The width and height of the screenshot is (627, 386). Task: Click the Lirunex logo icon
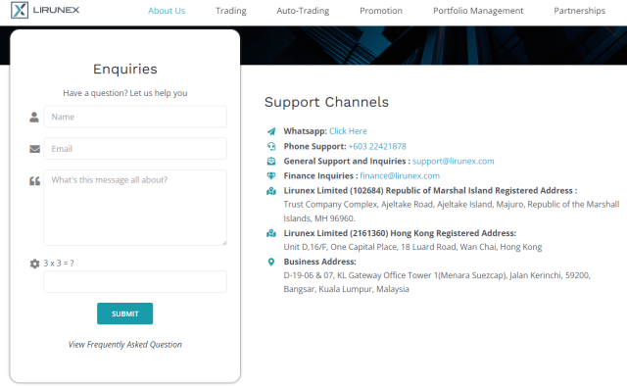[x=20, y=10]
